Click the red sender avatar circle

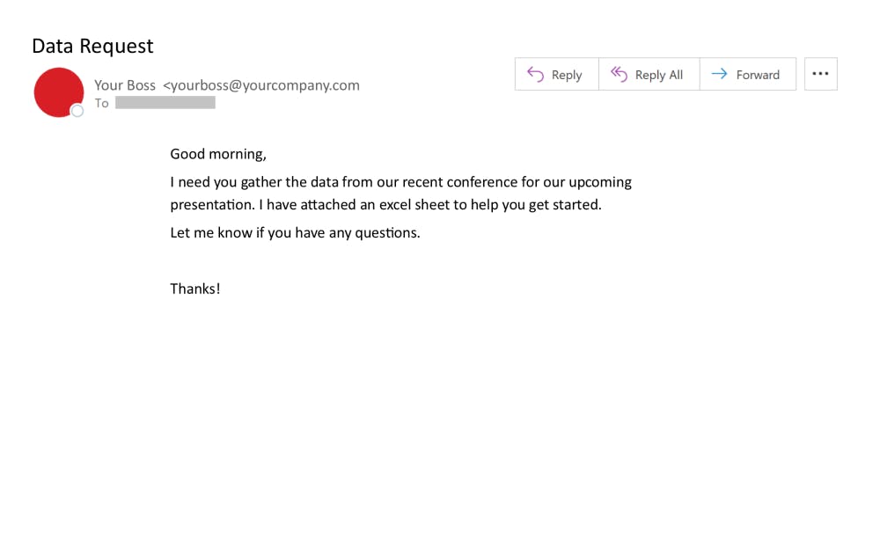[58, 91]
